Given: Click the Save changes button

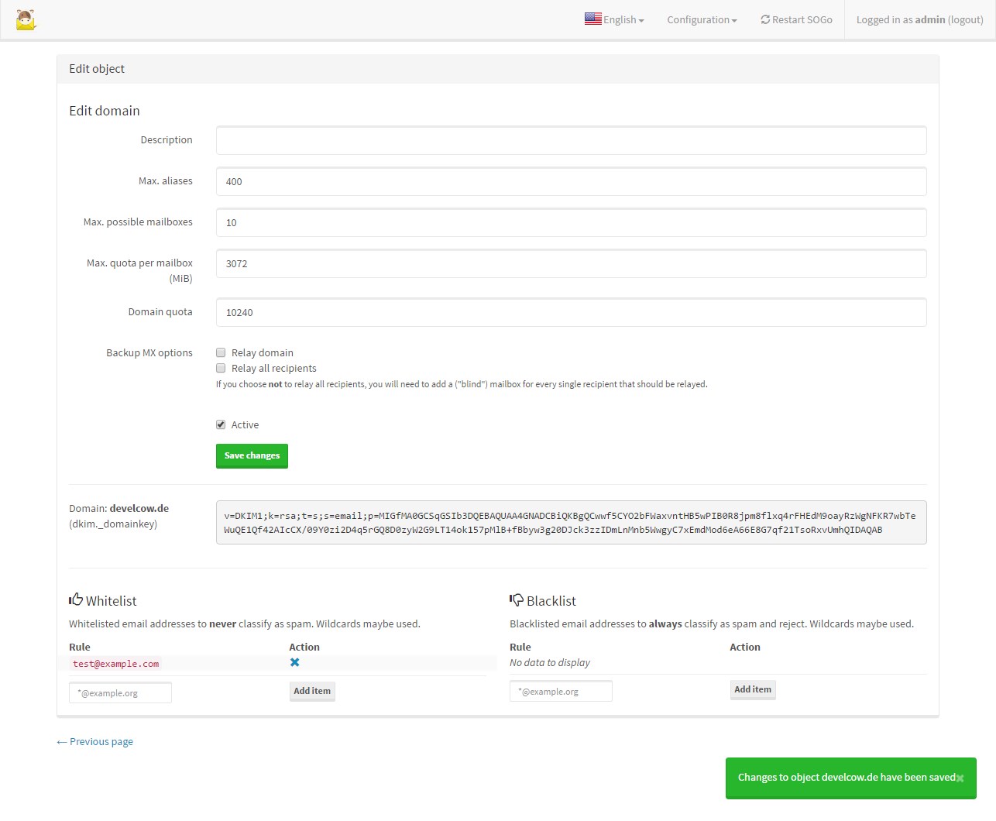Looking at the screenshot, I should click(x=252, y=455).
